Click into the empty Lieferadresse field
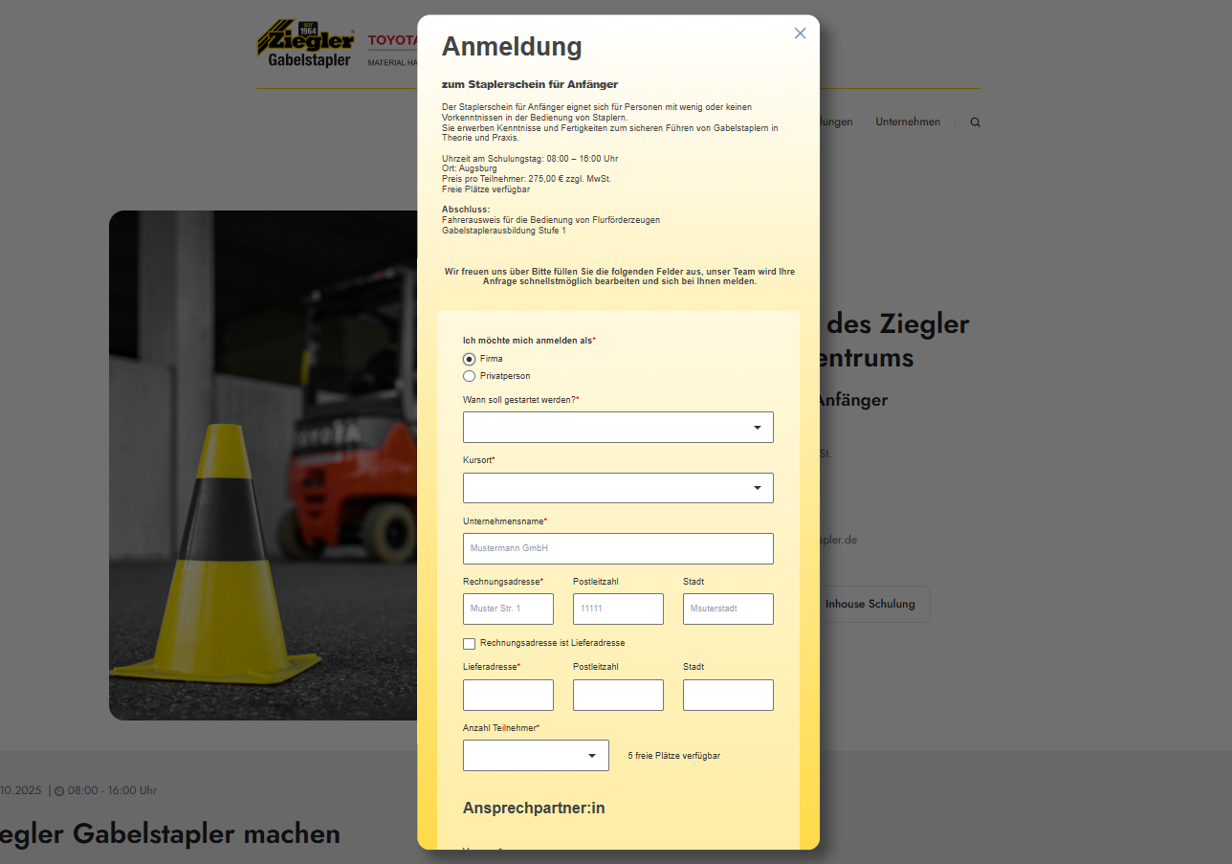1232x864 pixels. [508, 695]
